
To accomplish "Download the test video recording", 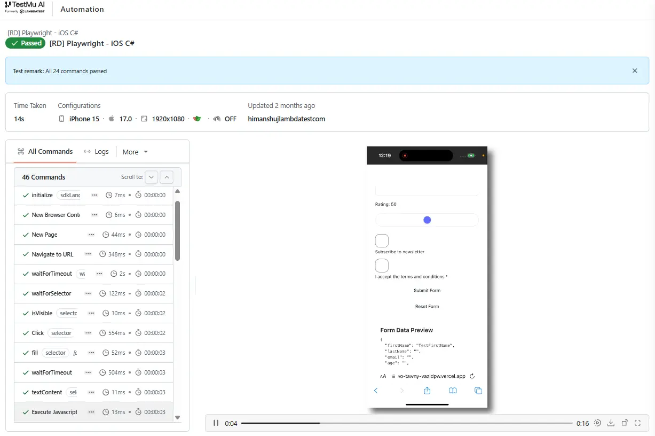I will (x=611, y=423).
